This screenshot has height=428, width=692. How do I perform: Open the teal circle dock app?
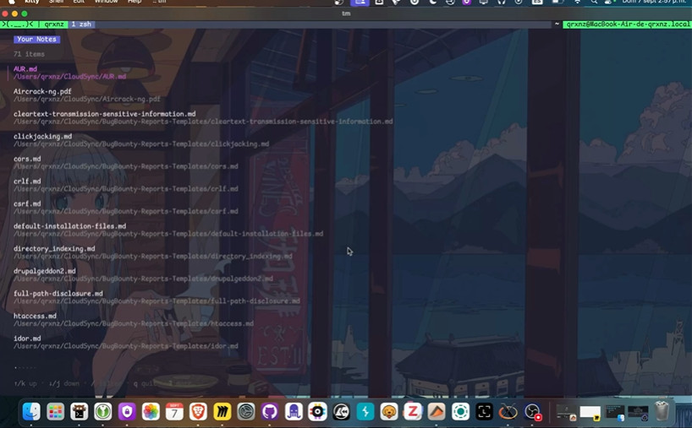click(460, 412)
